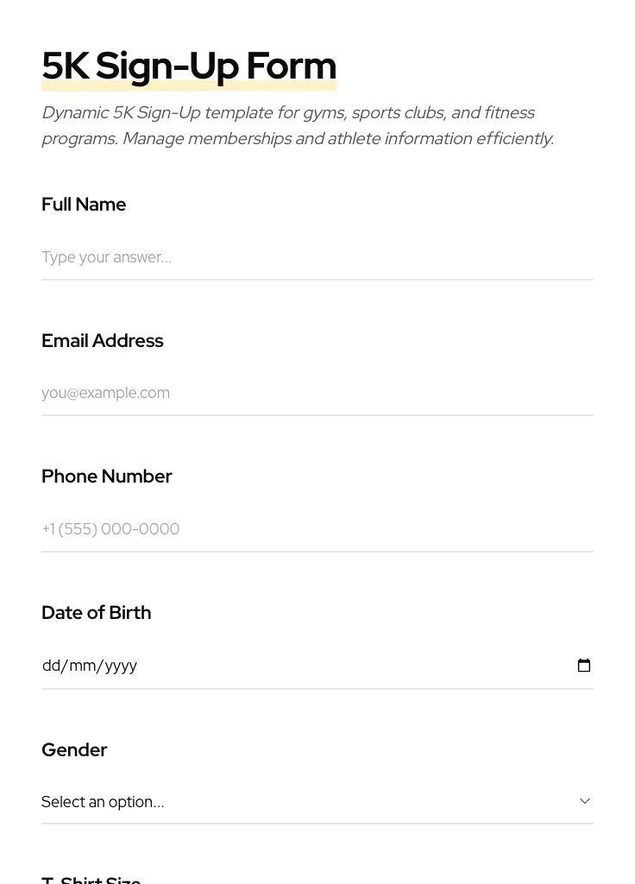The height and width of the screenshot is (884, 635).
Task: Select the 'mm' month segment of the date
Action: coord(83,666)
